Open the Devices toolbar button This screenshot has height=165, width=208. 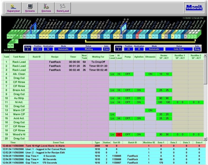pyautogui.click(x=46, y=8)
